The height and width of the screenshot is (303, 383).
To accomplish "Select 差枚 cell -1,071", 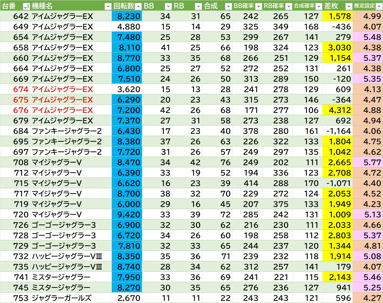I will (338, 183).
